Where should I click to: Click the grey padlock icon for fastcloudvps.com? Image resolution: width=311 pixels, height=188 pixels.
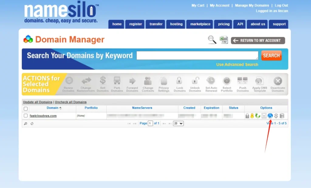tap(247, 116)
